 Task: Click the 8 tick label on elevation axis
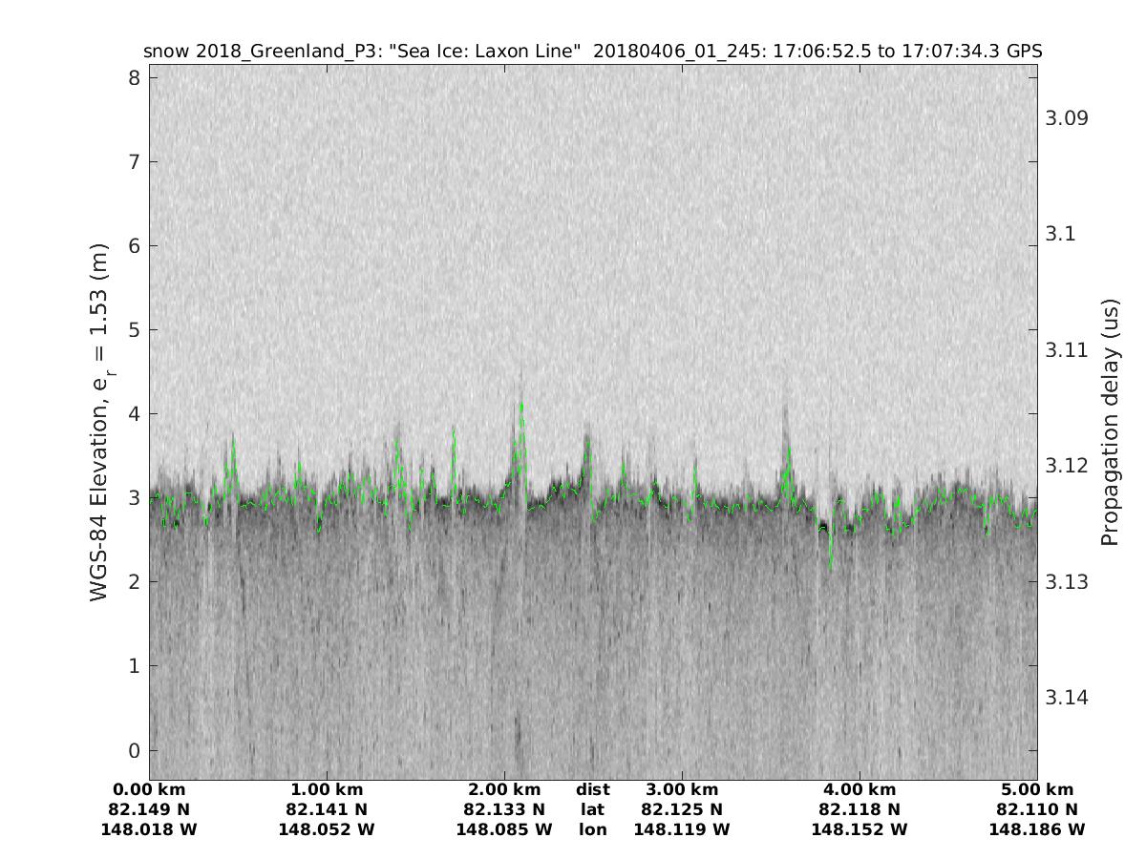click(x=134, y=77)
